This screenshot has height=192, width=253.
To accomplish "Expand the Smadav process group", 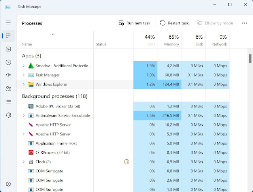I will (24, 66).
